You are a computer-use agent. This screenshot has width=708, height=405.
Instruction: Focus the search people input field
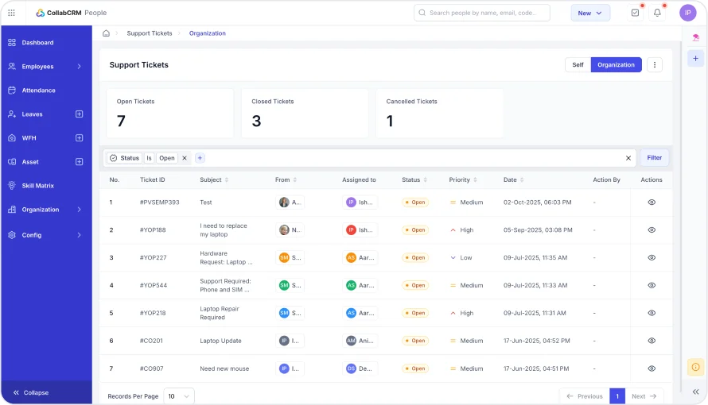(x=482, y=13)
